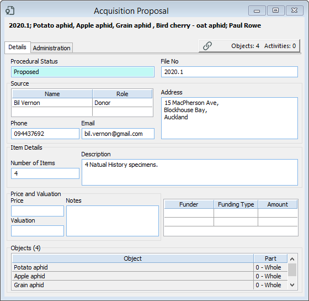This screenshot has height=301, width=309.
Task: Maximize the Acquisition Proposal window
Action: click(x=275, y=10)
